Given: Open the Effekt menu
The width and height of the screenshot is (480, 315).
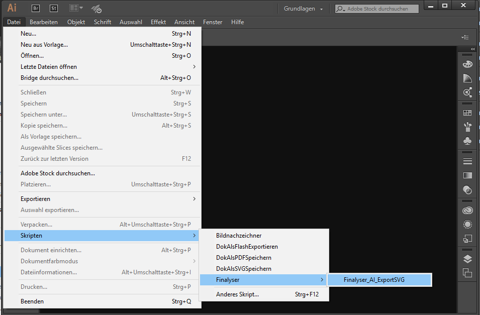Looking at the screenshot, I should (x=158, y=22).
